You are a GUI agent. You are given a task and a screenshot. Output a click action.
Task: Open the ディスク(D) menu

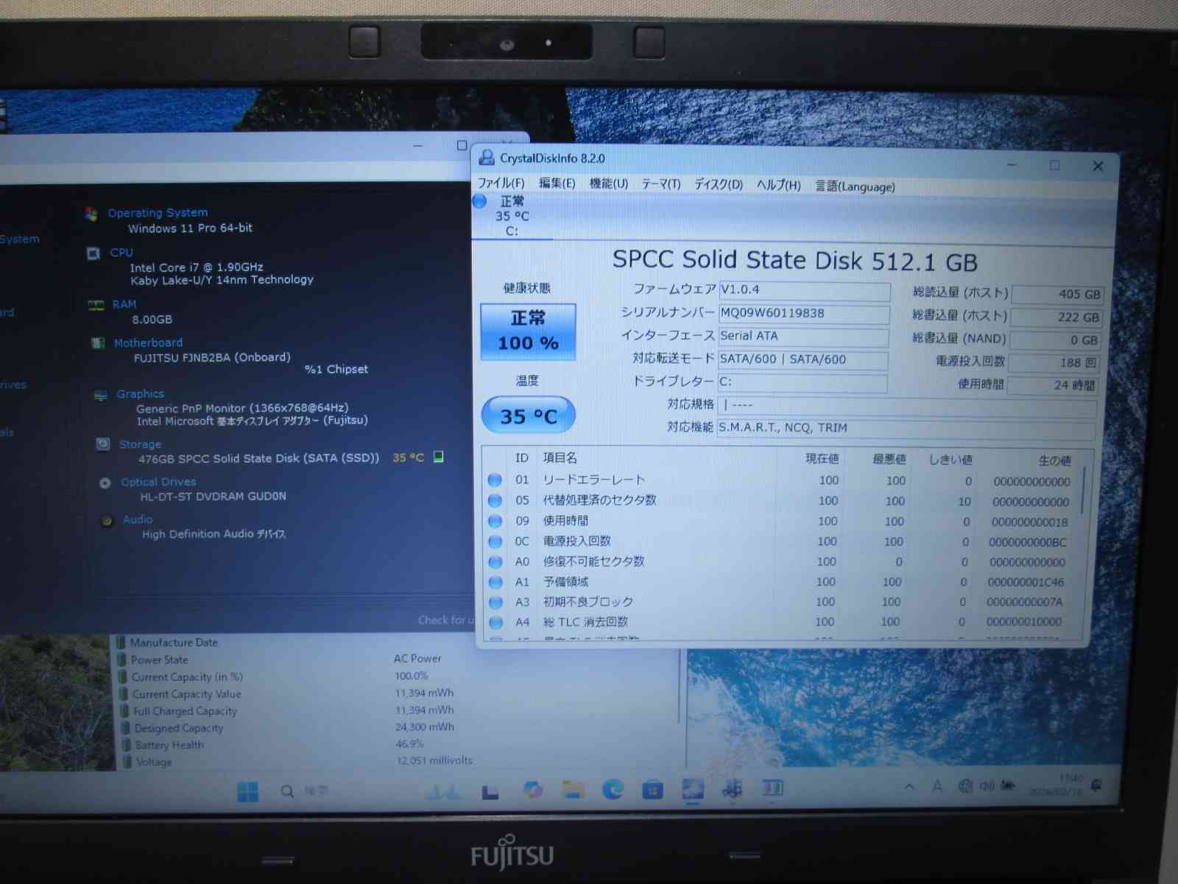718,184
